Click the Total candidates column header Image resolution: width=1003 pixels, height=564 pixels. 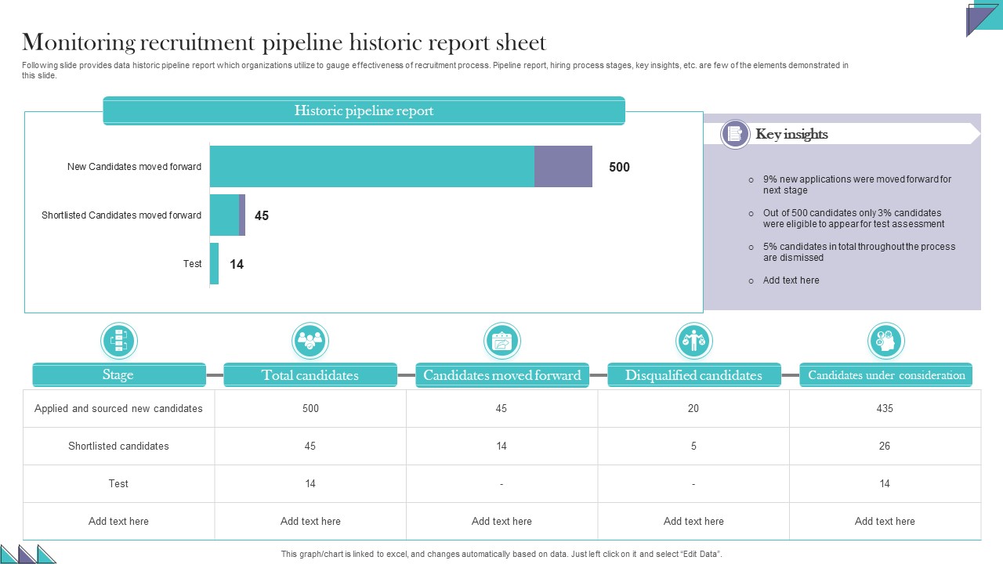(310, 375)
